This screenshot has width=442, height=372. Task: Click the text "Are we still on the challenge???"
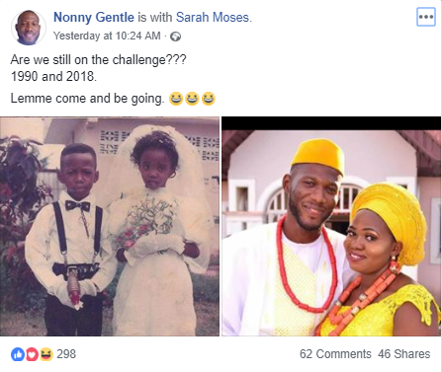pos(98,60)
